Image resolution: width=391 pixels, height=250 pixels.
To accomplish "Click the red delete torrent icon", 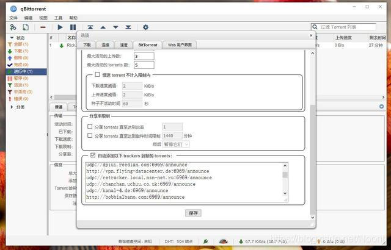I will (43, 27).
